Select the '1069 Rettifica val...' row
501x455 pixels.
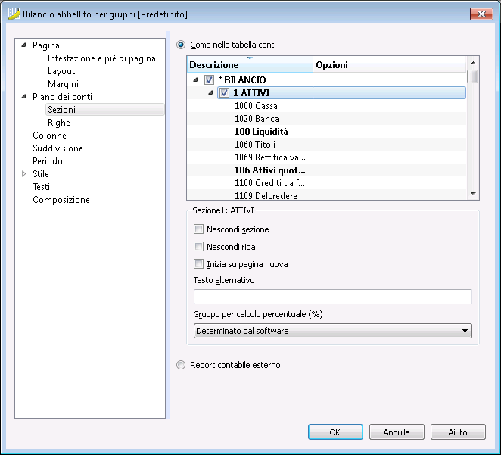(x=326, y=157)
